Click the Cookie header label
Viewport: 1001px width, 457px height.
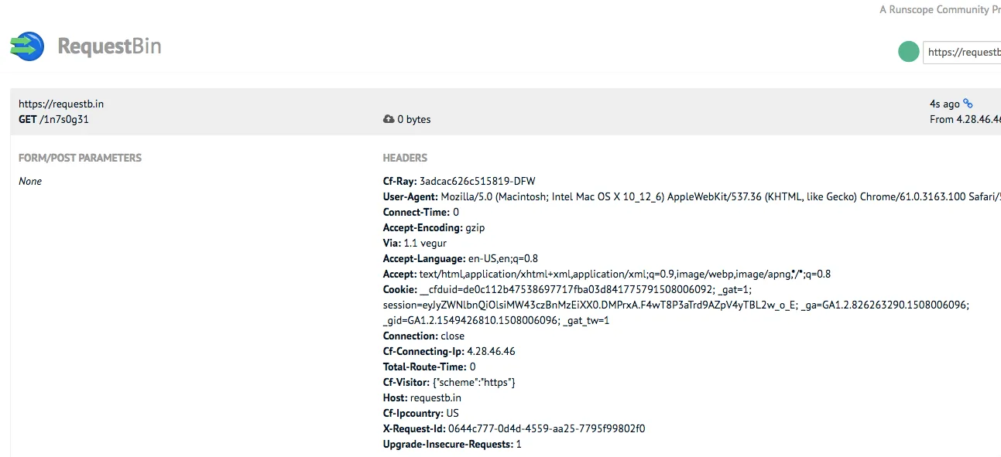tap(400, 289)
